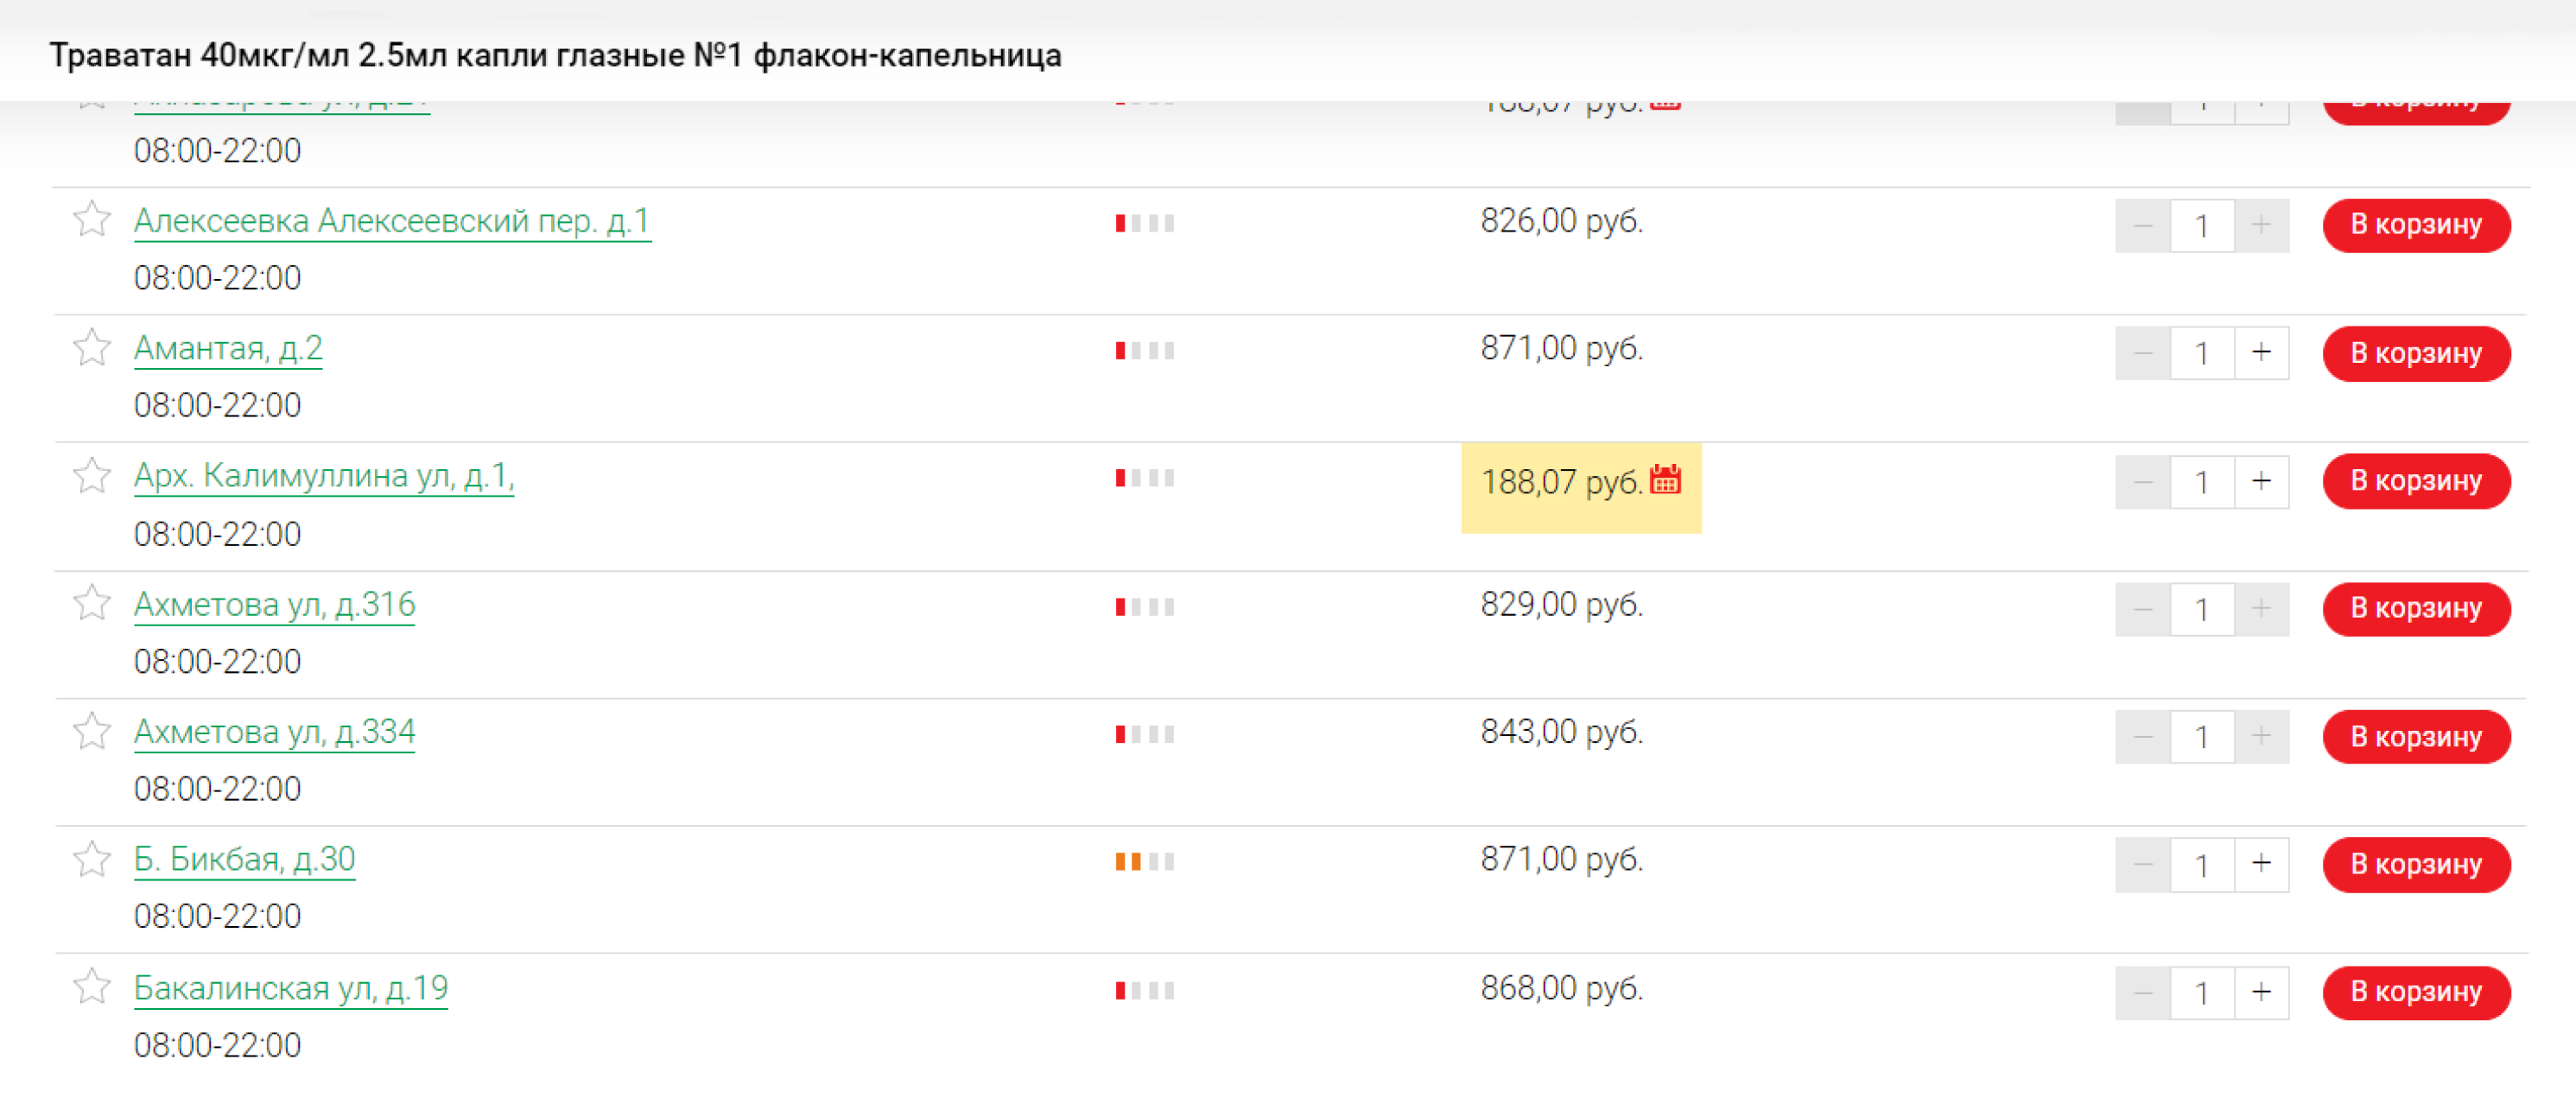The image size is (2576, 1104).
Task: Favorite the Алексеевка Алексеевский пер. pharmacy star
Action: 92,219
